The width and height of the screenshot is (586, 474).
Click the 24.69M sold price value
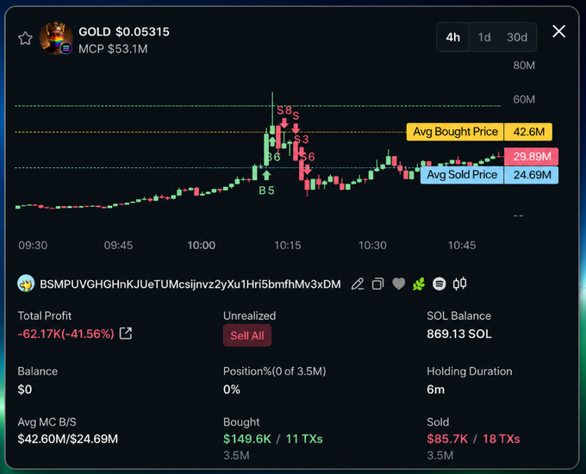(x=532, y=175)
